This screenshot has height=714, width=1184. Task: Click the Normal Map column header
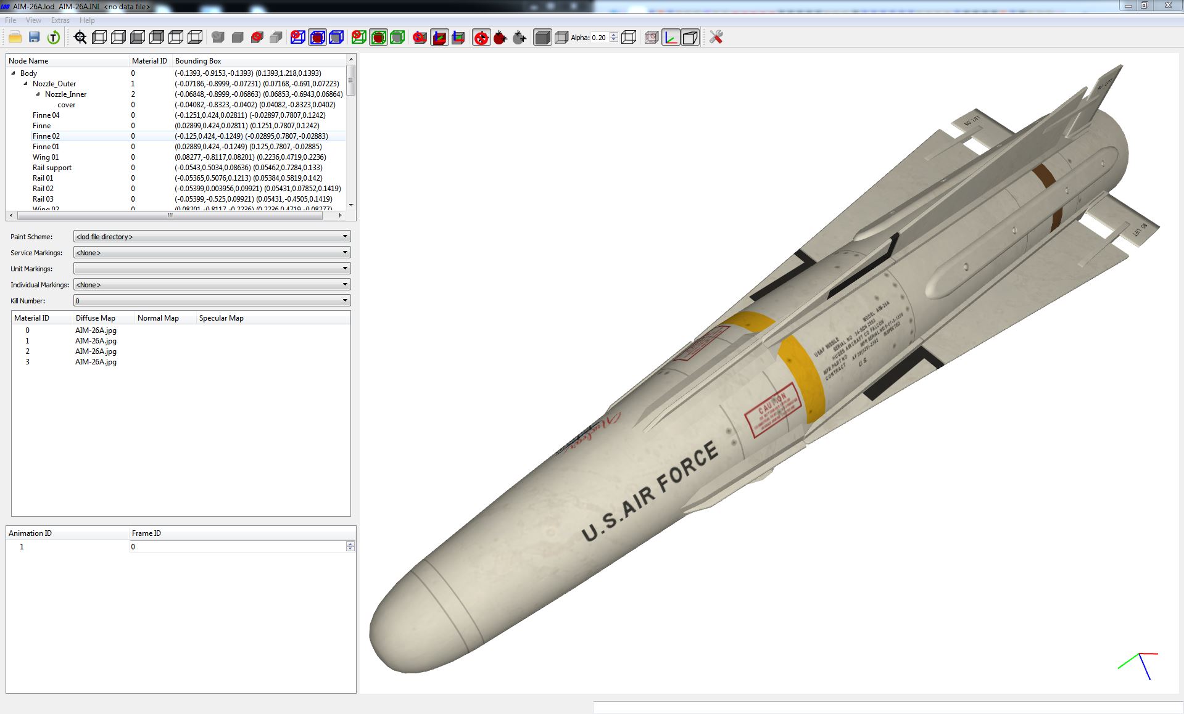165,318
